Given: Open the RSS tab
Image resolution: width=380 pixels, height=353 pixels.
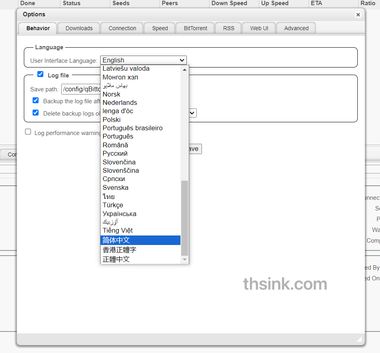Looking at the screenshot, I should pyautogui.click(x=229, y=28).
